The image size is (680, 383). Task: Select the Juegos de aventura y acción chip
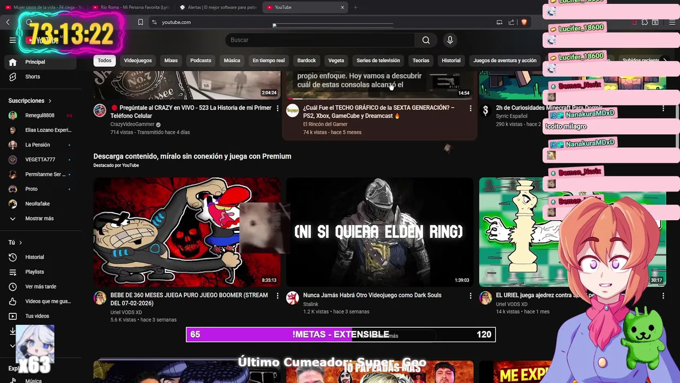click(x=505, y=61)
